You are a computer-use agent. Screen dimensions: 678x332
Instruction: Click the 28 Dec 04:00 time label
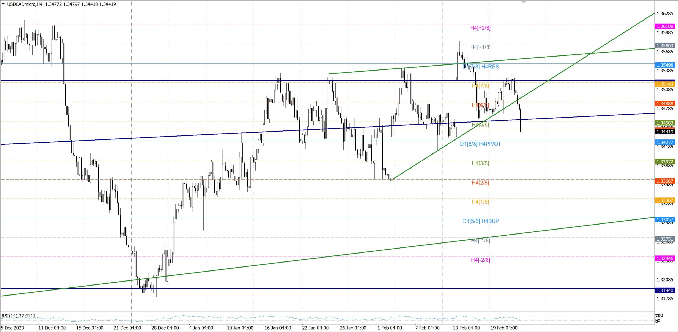tap(165, 328)
